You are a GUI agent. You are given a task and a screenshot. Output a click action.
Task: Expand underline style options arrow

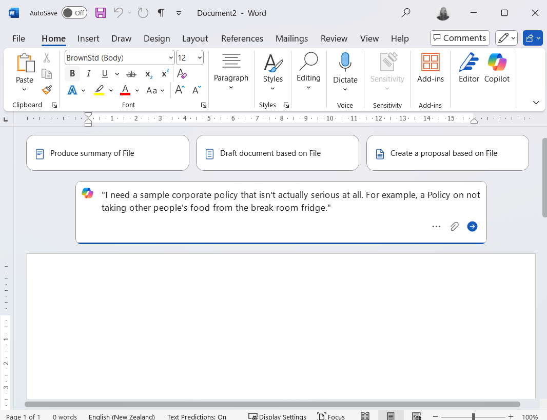pos(117,74)
